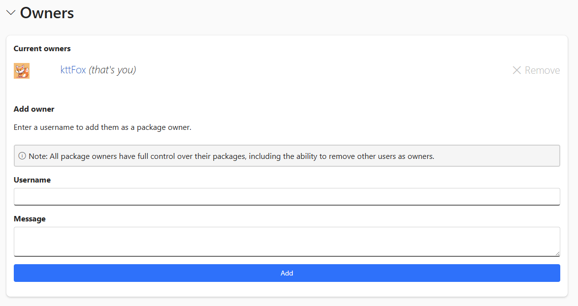Collapse the Owners section chevron
This screenshot has width=578, height=306.
pyautogui.click(x=11, y=13)
